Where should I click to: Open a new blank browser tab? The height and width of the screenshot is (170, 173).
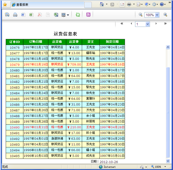(x=88, y=5)
